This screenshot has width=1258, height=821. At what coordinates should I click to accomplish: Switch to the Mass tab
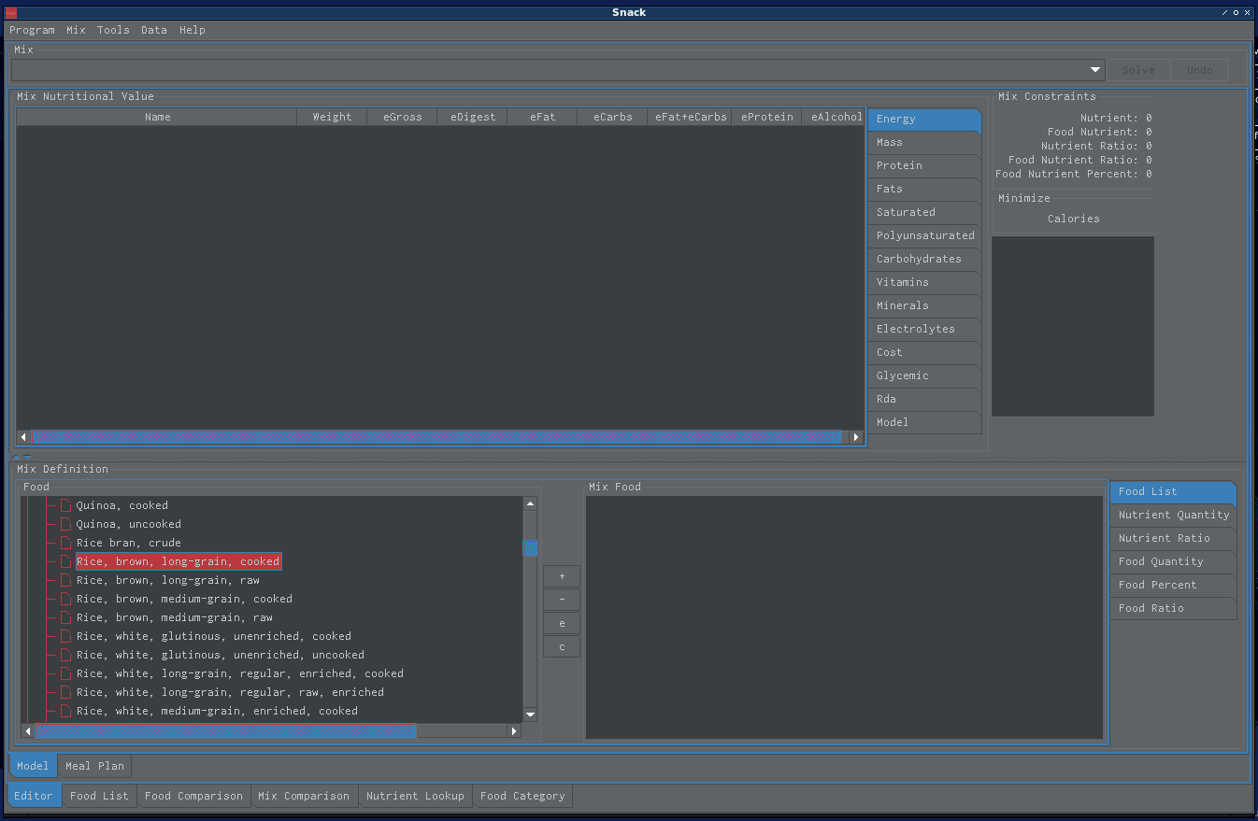tap(924, 142)
